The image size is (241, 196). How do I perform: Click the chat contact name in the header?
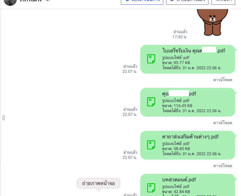[31, 1]
